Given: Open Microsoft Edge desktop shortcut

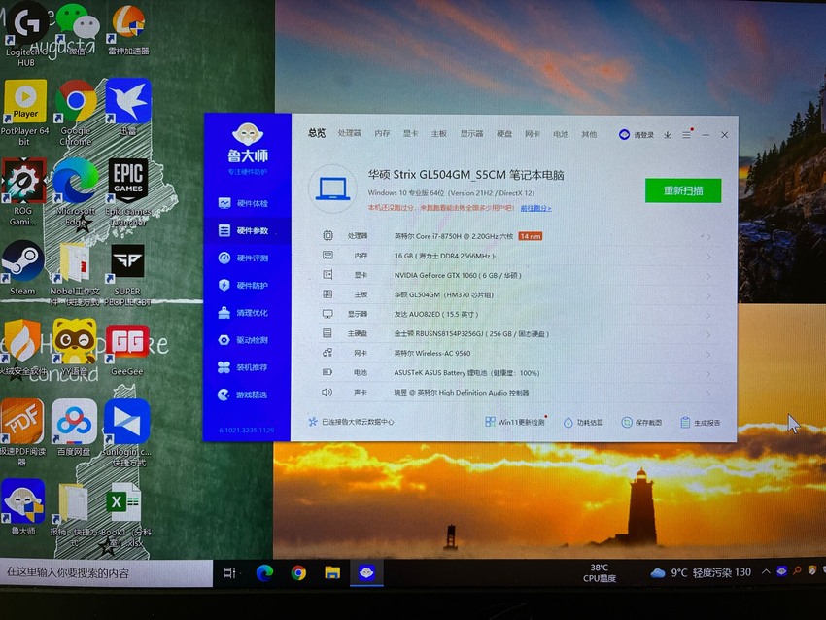Looking at the screenshot, I should [76, 193].
